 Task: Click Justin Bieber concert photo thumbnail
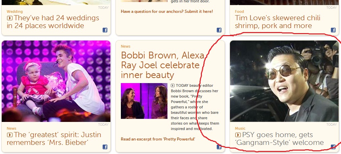56,81
